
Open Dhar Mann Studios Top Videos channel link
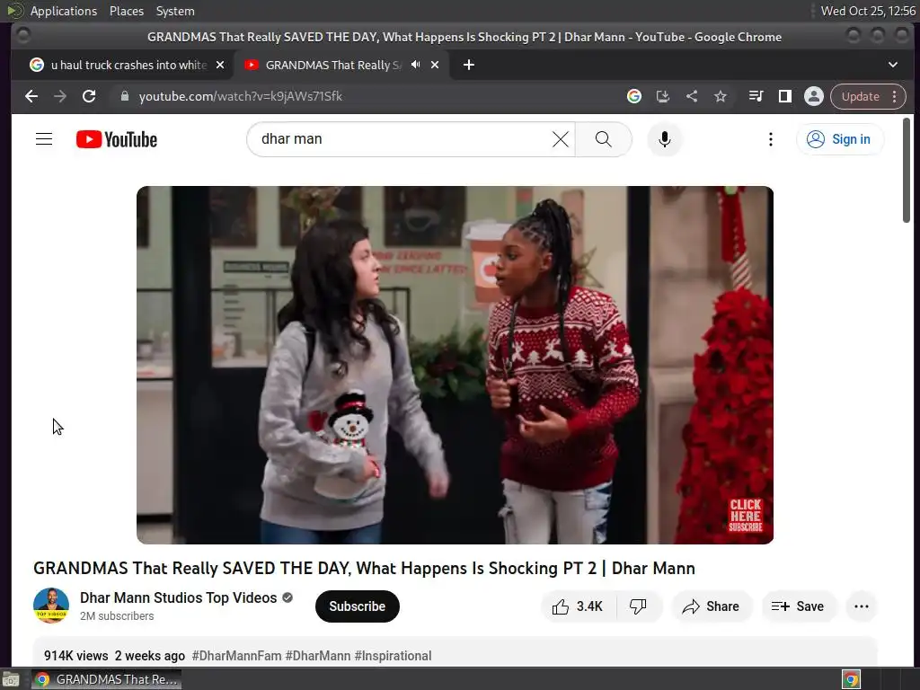tap(179, 597)
